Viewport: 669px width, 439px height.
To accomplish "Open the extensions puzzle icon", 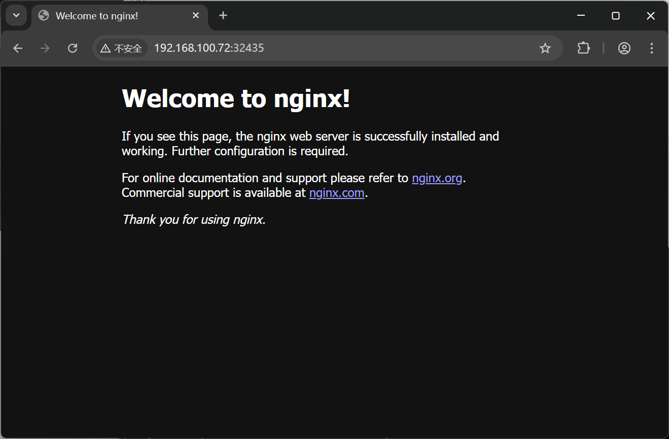I will tap(584, 48).
